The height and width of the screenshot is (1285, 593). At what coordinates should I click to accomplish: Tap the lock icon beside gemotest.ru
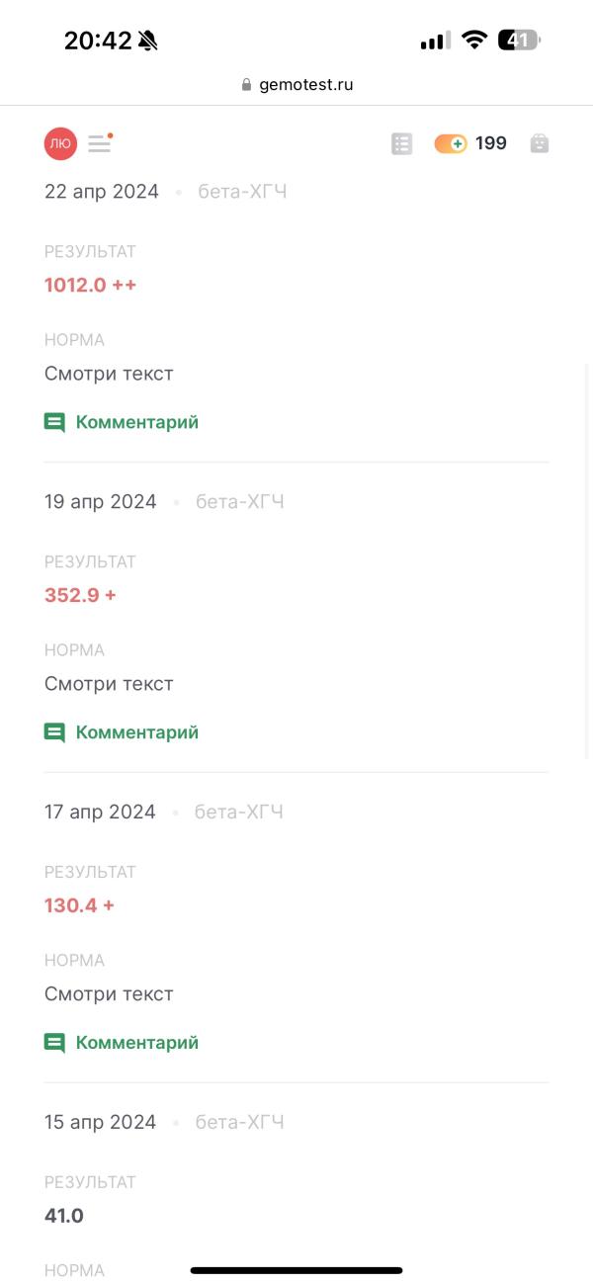(x=247, y=85)
